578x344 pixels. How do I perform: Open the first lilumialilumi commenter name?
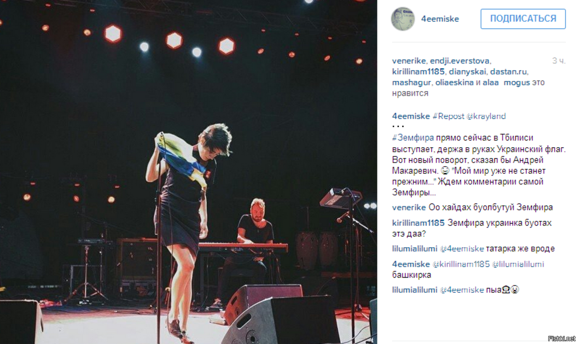pos(415,248)
